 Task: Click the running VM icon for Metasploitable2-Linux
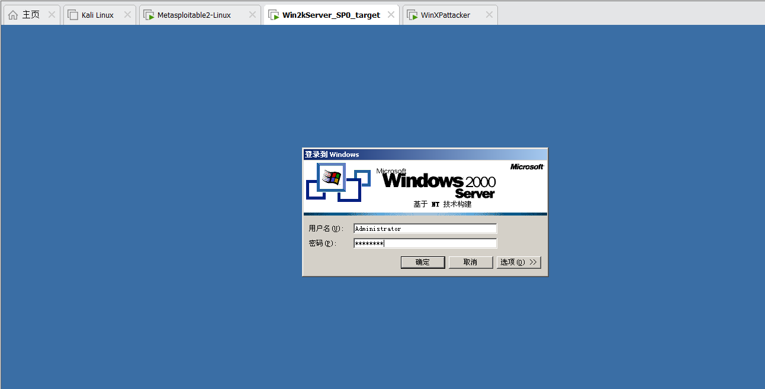tap(149, 15)
